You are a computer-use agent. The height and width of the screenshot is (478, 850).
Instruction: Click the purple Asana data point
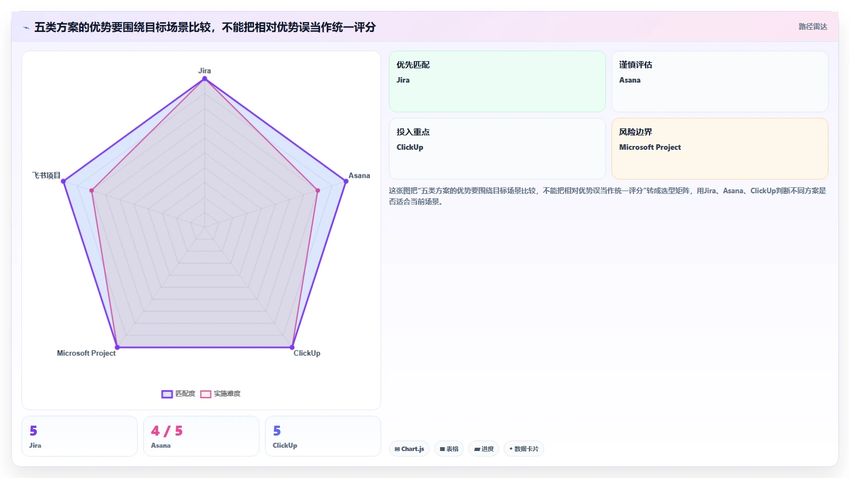pos(346,181)
